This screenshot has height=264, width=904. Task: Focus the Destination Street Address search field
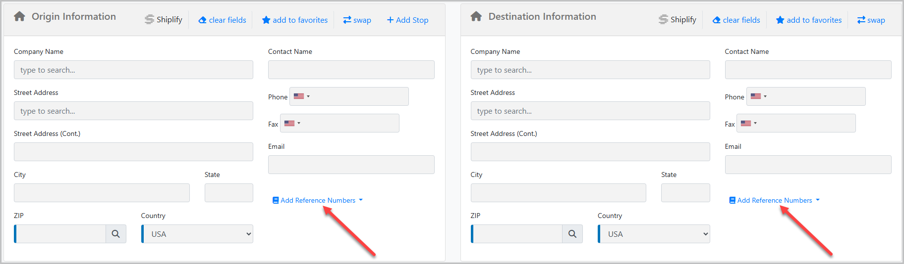tap(590, 111)
